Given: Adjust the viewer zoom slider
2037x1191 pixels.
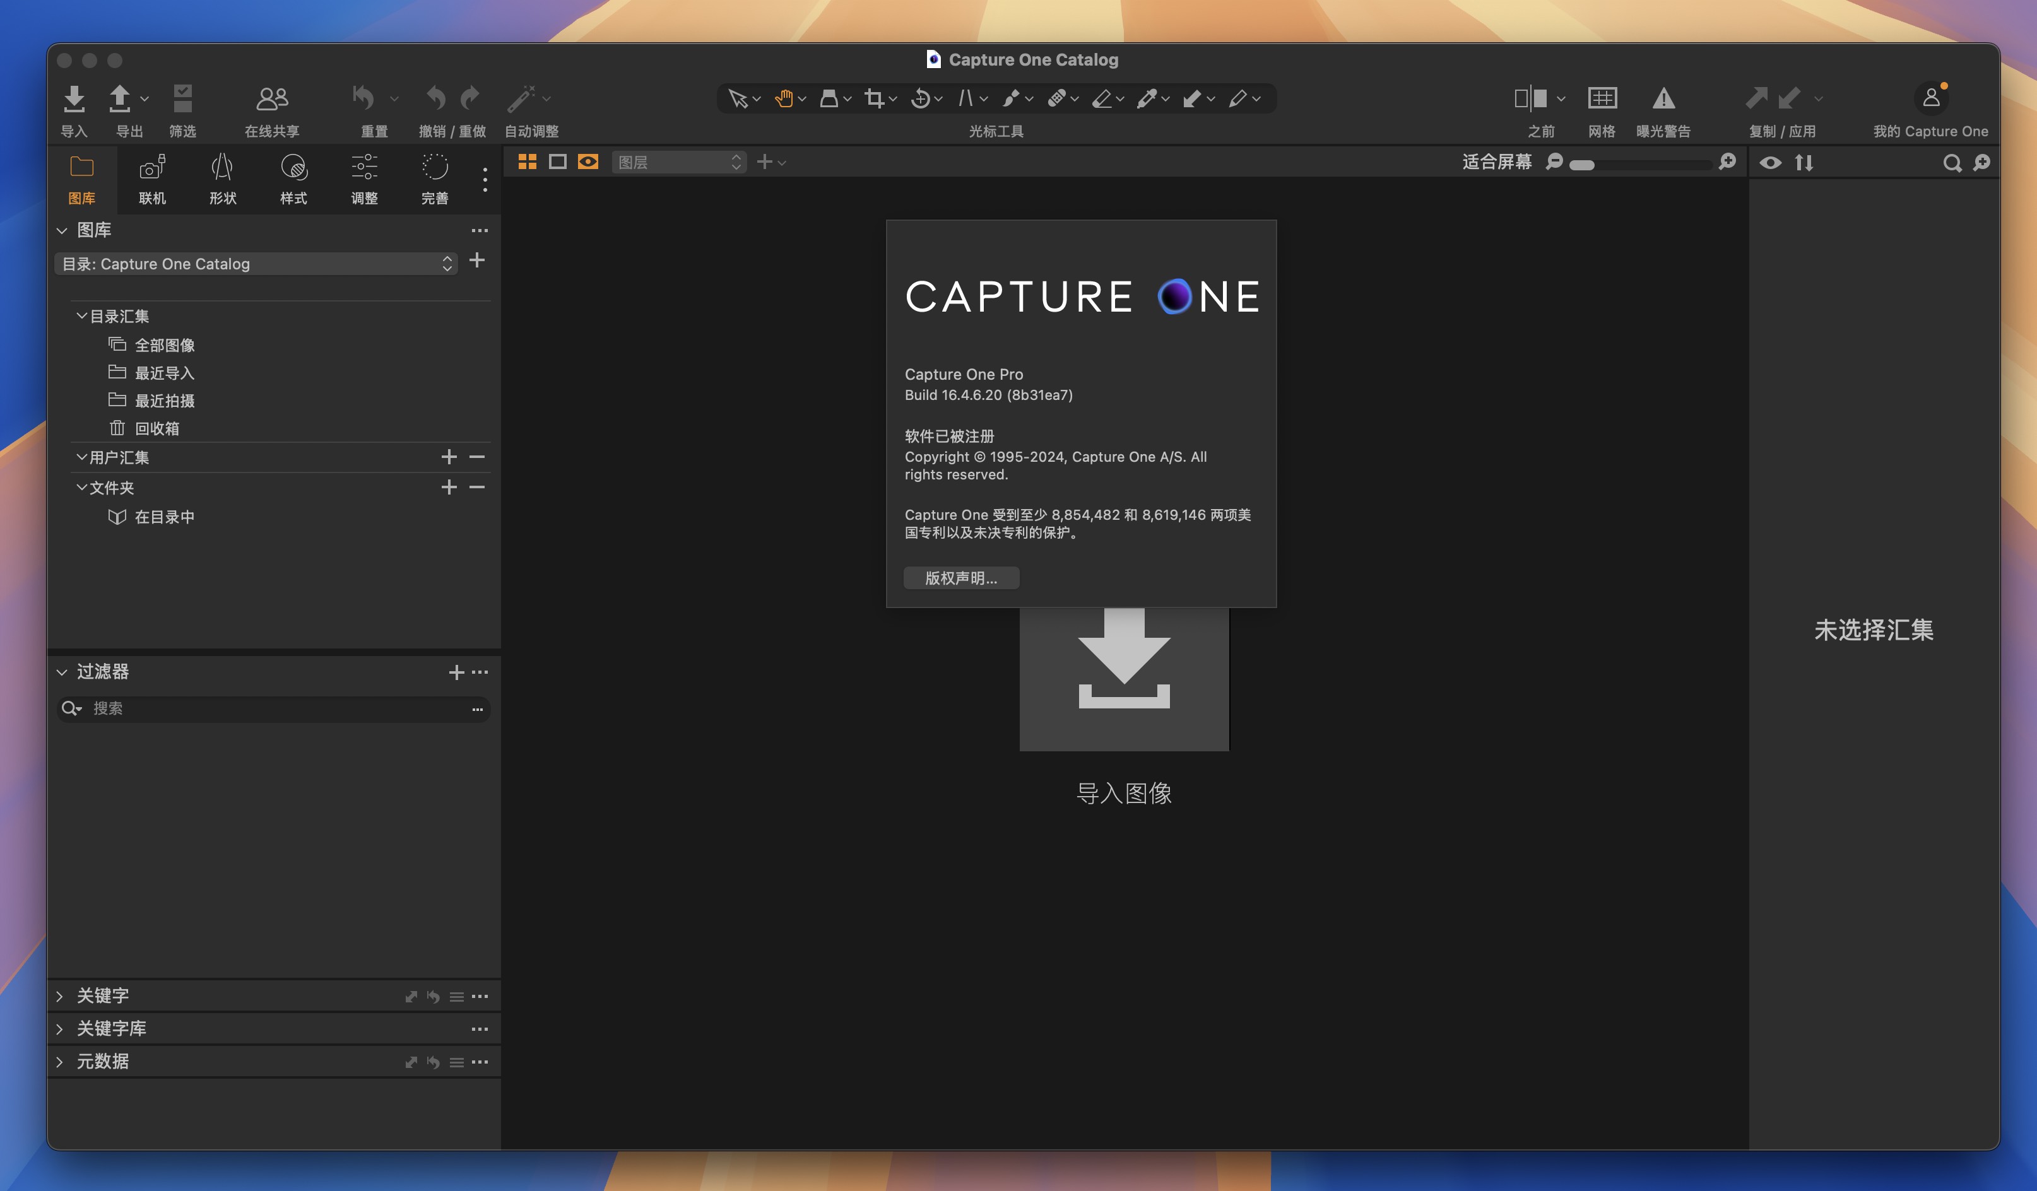Looking at the screenshot, I should point(1639,165).
